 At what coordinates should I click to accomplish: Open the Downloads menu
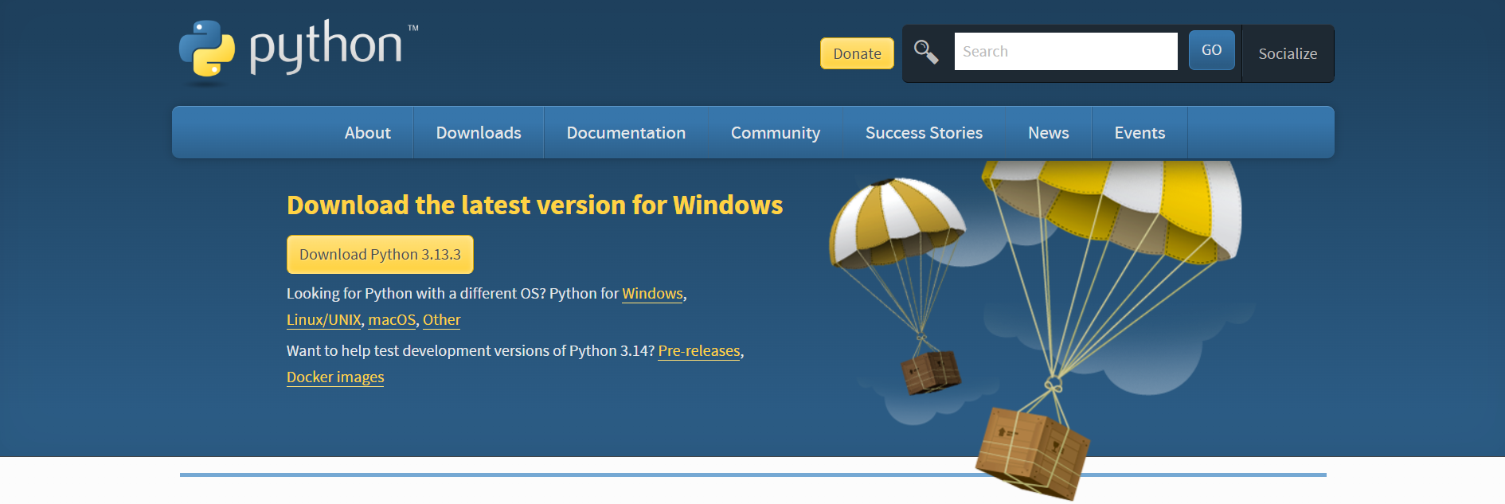click(x=479, y=133)
